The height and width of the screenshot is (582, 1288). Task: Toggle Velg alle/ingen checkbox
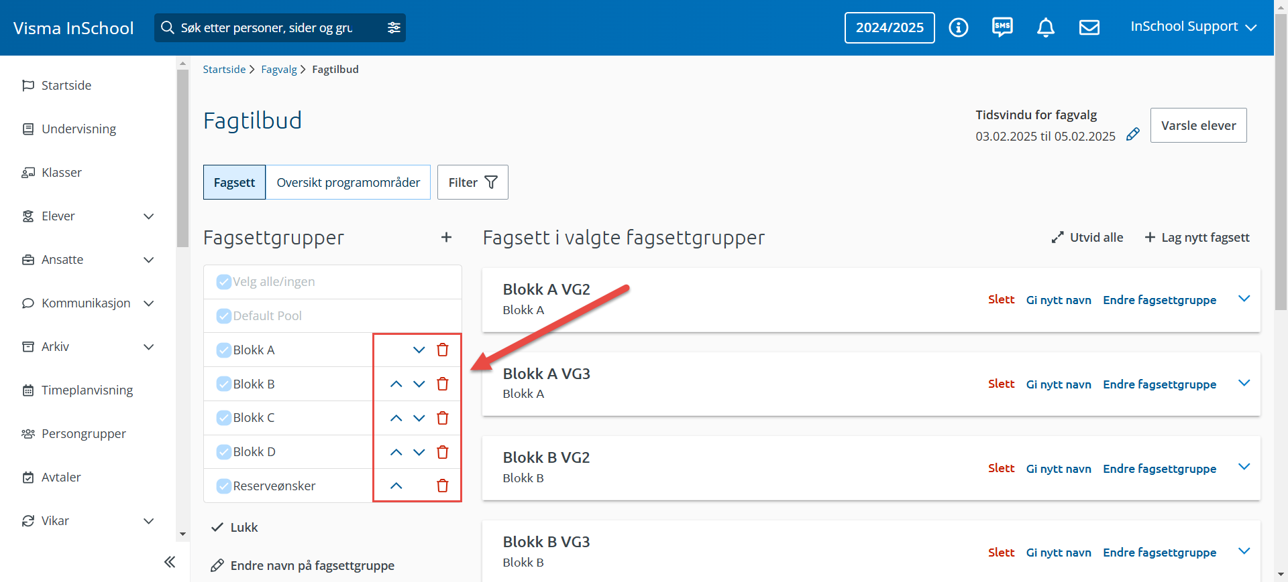[x=224, y=282]
